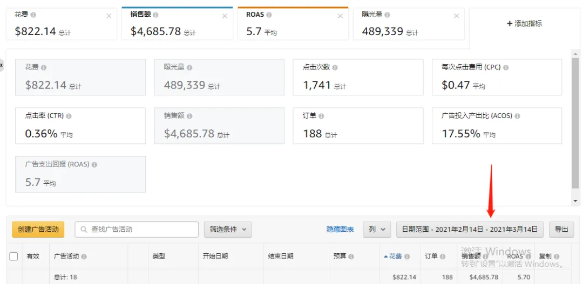Click info icon in 广告活动 column header
This screenshot has width=583, height=284.
click(x=84, y=257)
